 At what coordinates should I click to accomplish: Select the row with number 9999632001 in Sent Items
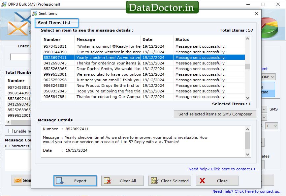tap(144, 74)
